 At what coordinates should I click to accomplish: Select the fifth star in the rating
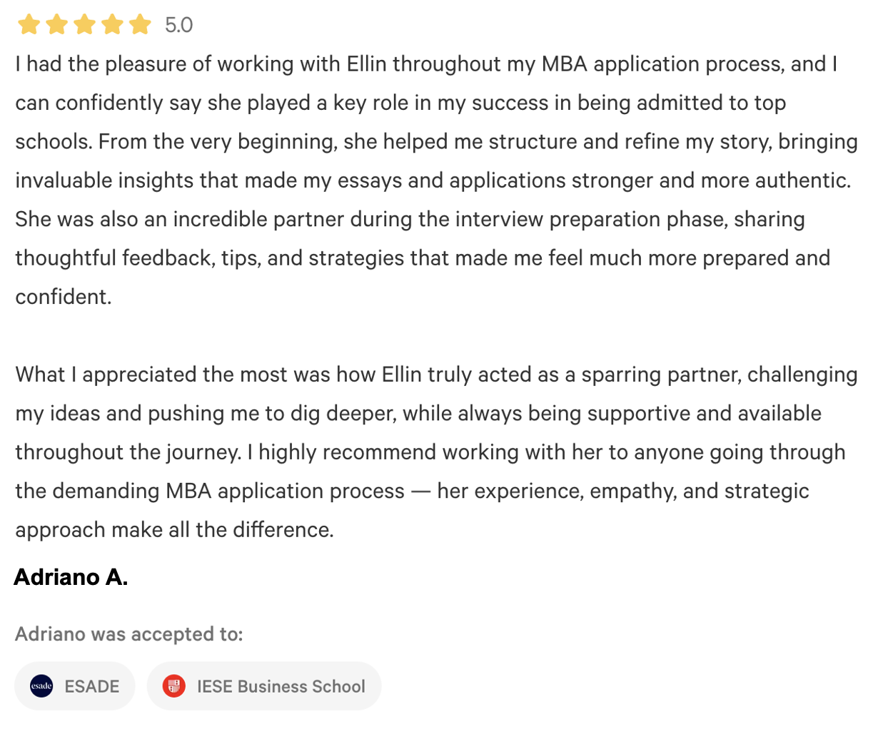tap(140, 25)
